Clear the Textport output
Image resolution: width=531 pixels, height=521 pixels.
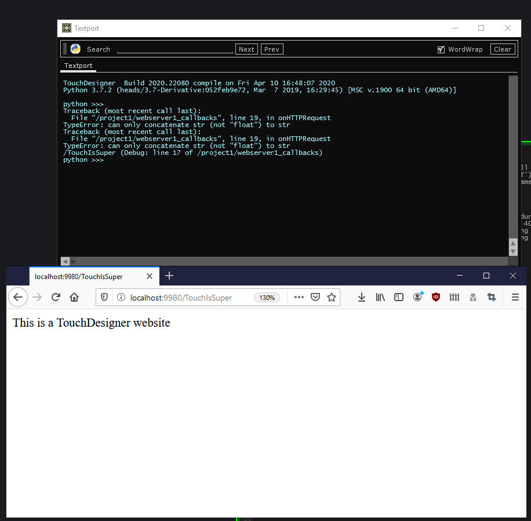503,49
